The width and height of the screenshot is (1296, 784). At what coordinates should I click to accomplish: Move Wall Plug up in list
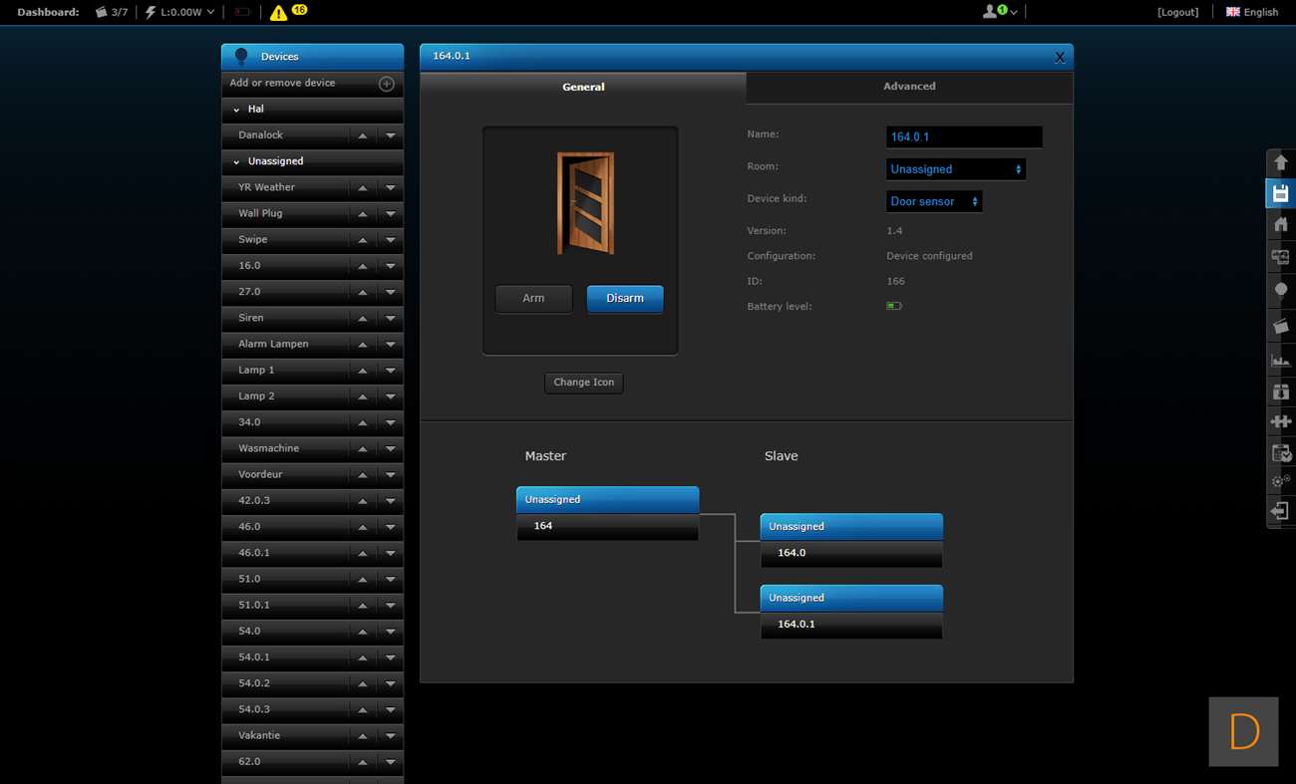click(363, 214)
